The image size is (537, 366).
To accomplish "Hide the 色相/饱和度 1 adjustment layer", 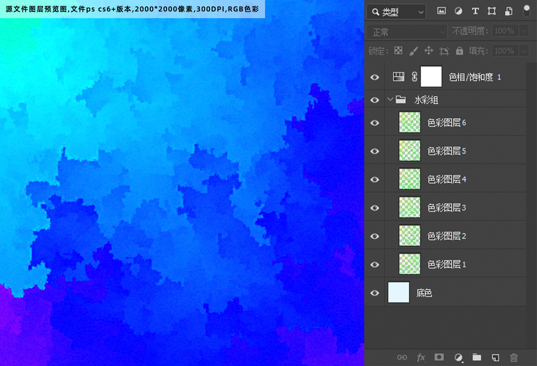I will pos(375,77).
